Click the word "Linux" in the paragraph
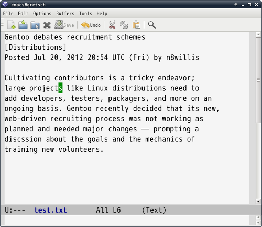The width and height of the screenshot is (262, 227). 97,88
